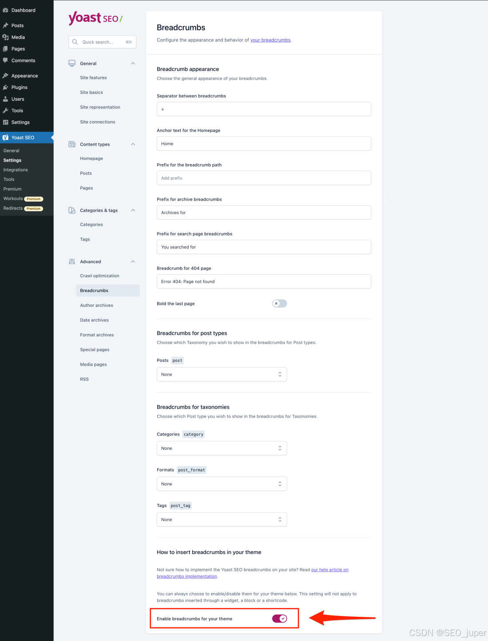Open the Formats post type dropdown
The height and width of the screenshot is (641, 488).
click(x=222, y=484)
